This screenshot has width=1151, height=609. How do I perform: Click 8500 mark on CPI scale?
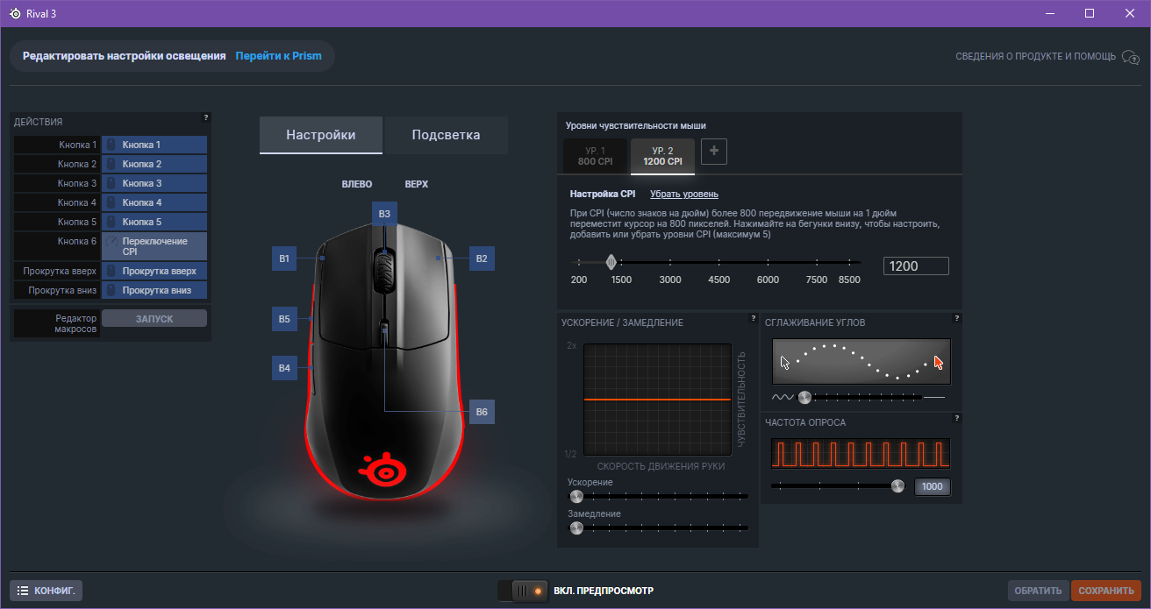click(x=849, y=280)
